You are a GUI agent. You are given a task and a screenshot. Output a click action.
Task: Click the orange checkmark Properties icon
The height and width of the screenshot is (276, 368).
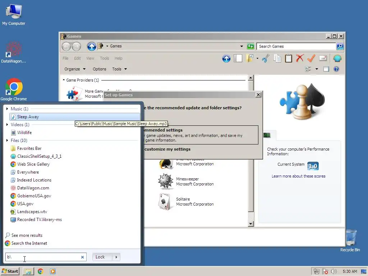point(311,58)
